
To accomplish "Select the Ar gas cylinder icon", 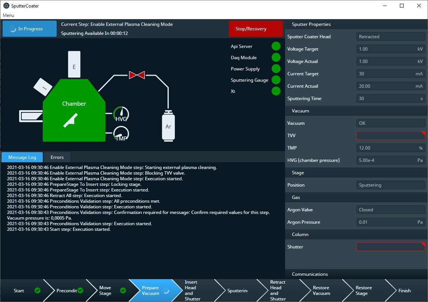I will click(x=168, y=126).
